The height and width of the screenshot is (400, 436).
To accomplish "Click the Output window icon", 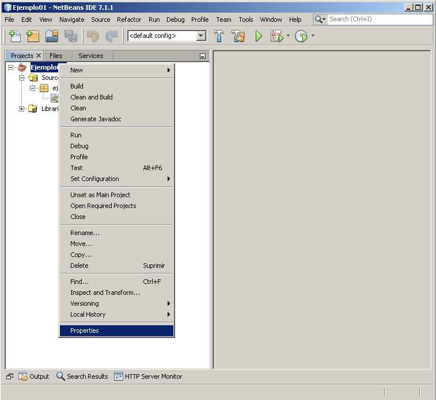I will pos(23,376).
